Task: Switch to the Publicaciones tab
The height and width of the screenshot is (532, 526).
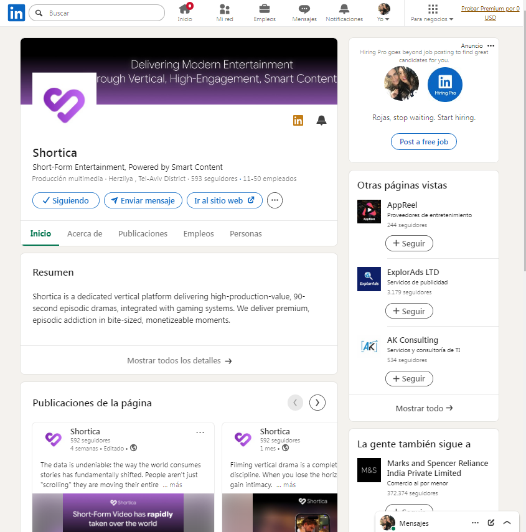Action: click(143, 233)
